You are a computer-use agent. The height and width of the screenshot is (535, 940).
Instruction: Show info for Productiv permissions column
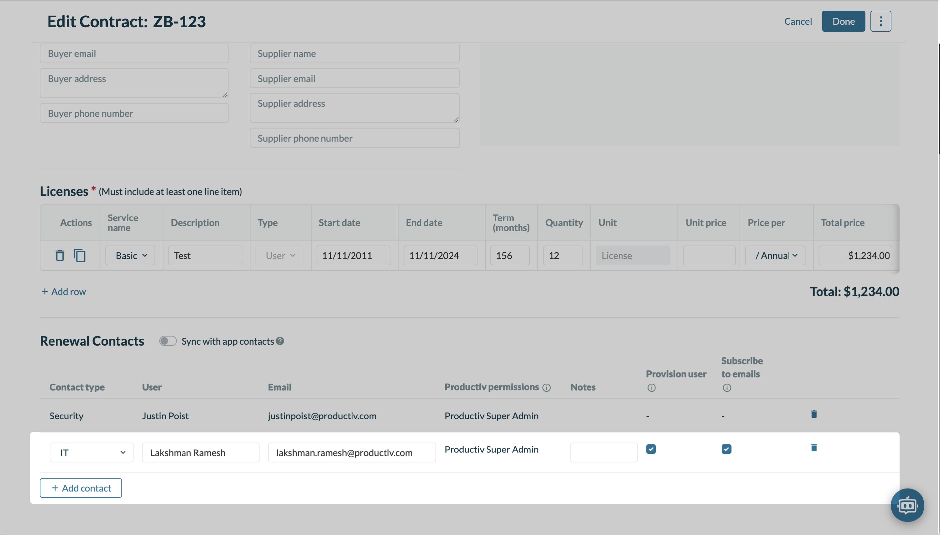click(x=546, y=388)
